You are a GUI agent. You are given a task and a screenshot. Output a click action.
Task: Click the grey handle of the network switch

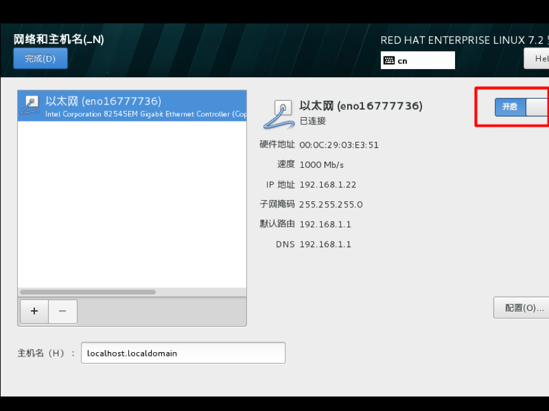[x=538, y=107]
